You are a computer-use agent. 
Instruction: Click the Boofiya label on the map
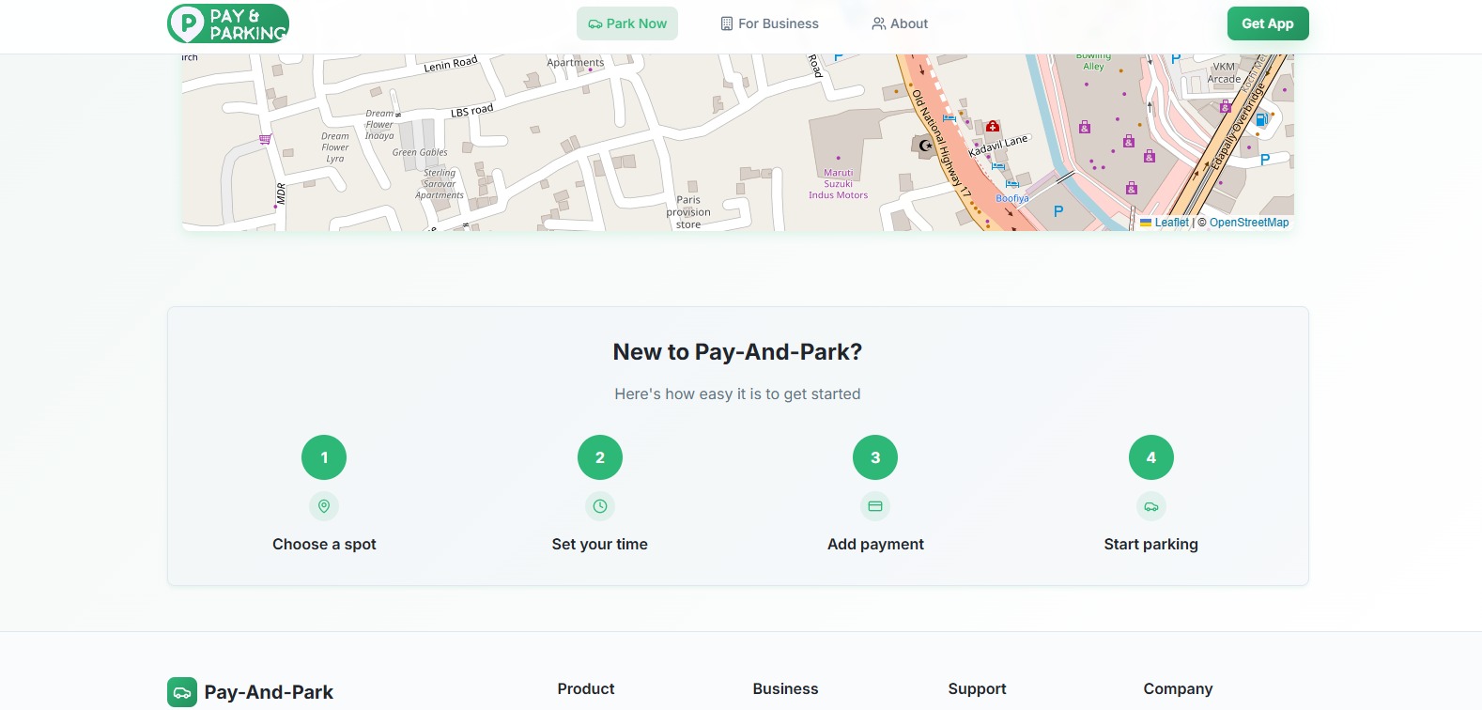coord(1012,198)
